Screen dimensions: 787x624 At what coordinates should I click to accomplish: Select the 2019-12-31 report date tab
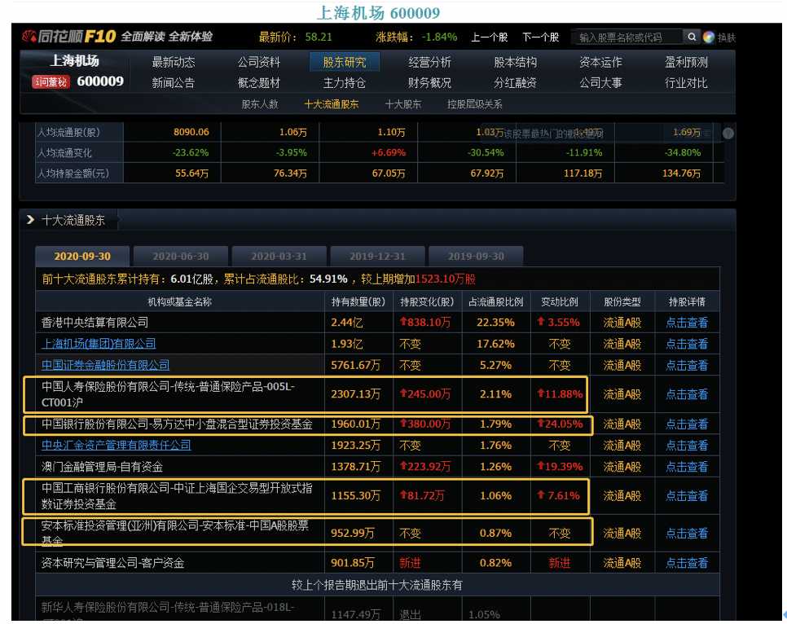(377, 256)
